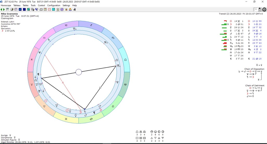Open the Tools menu
This screenshot has height=144, width=267.
(x=33, y=5)
